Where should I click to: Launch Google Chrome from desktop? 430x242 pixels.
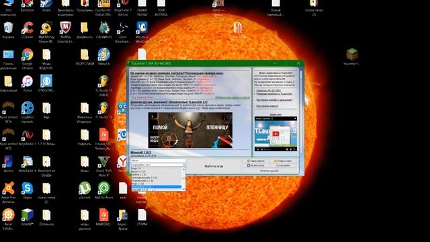point(27,59)
